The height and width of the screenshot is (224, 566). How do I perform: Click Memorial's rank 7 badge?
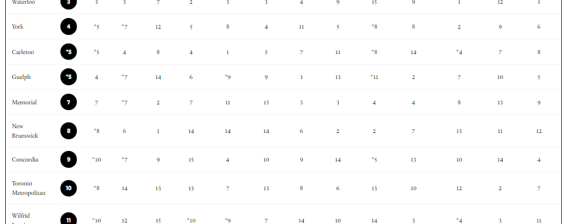(x=68, y=102)
